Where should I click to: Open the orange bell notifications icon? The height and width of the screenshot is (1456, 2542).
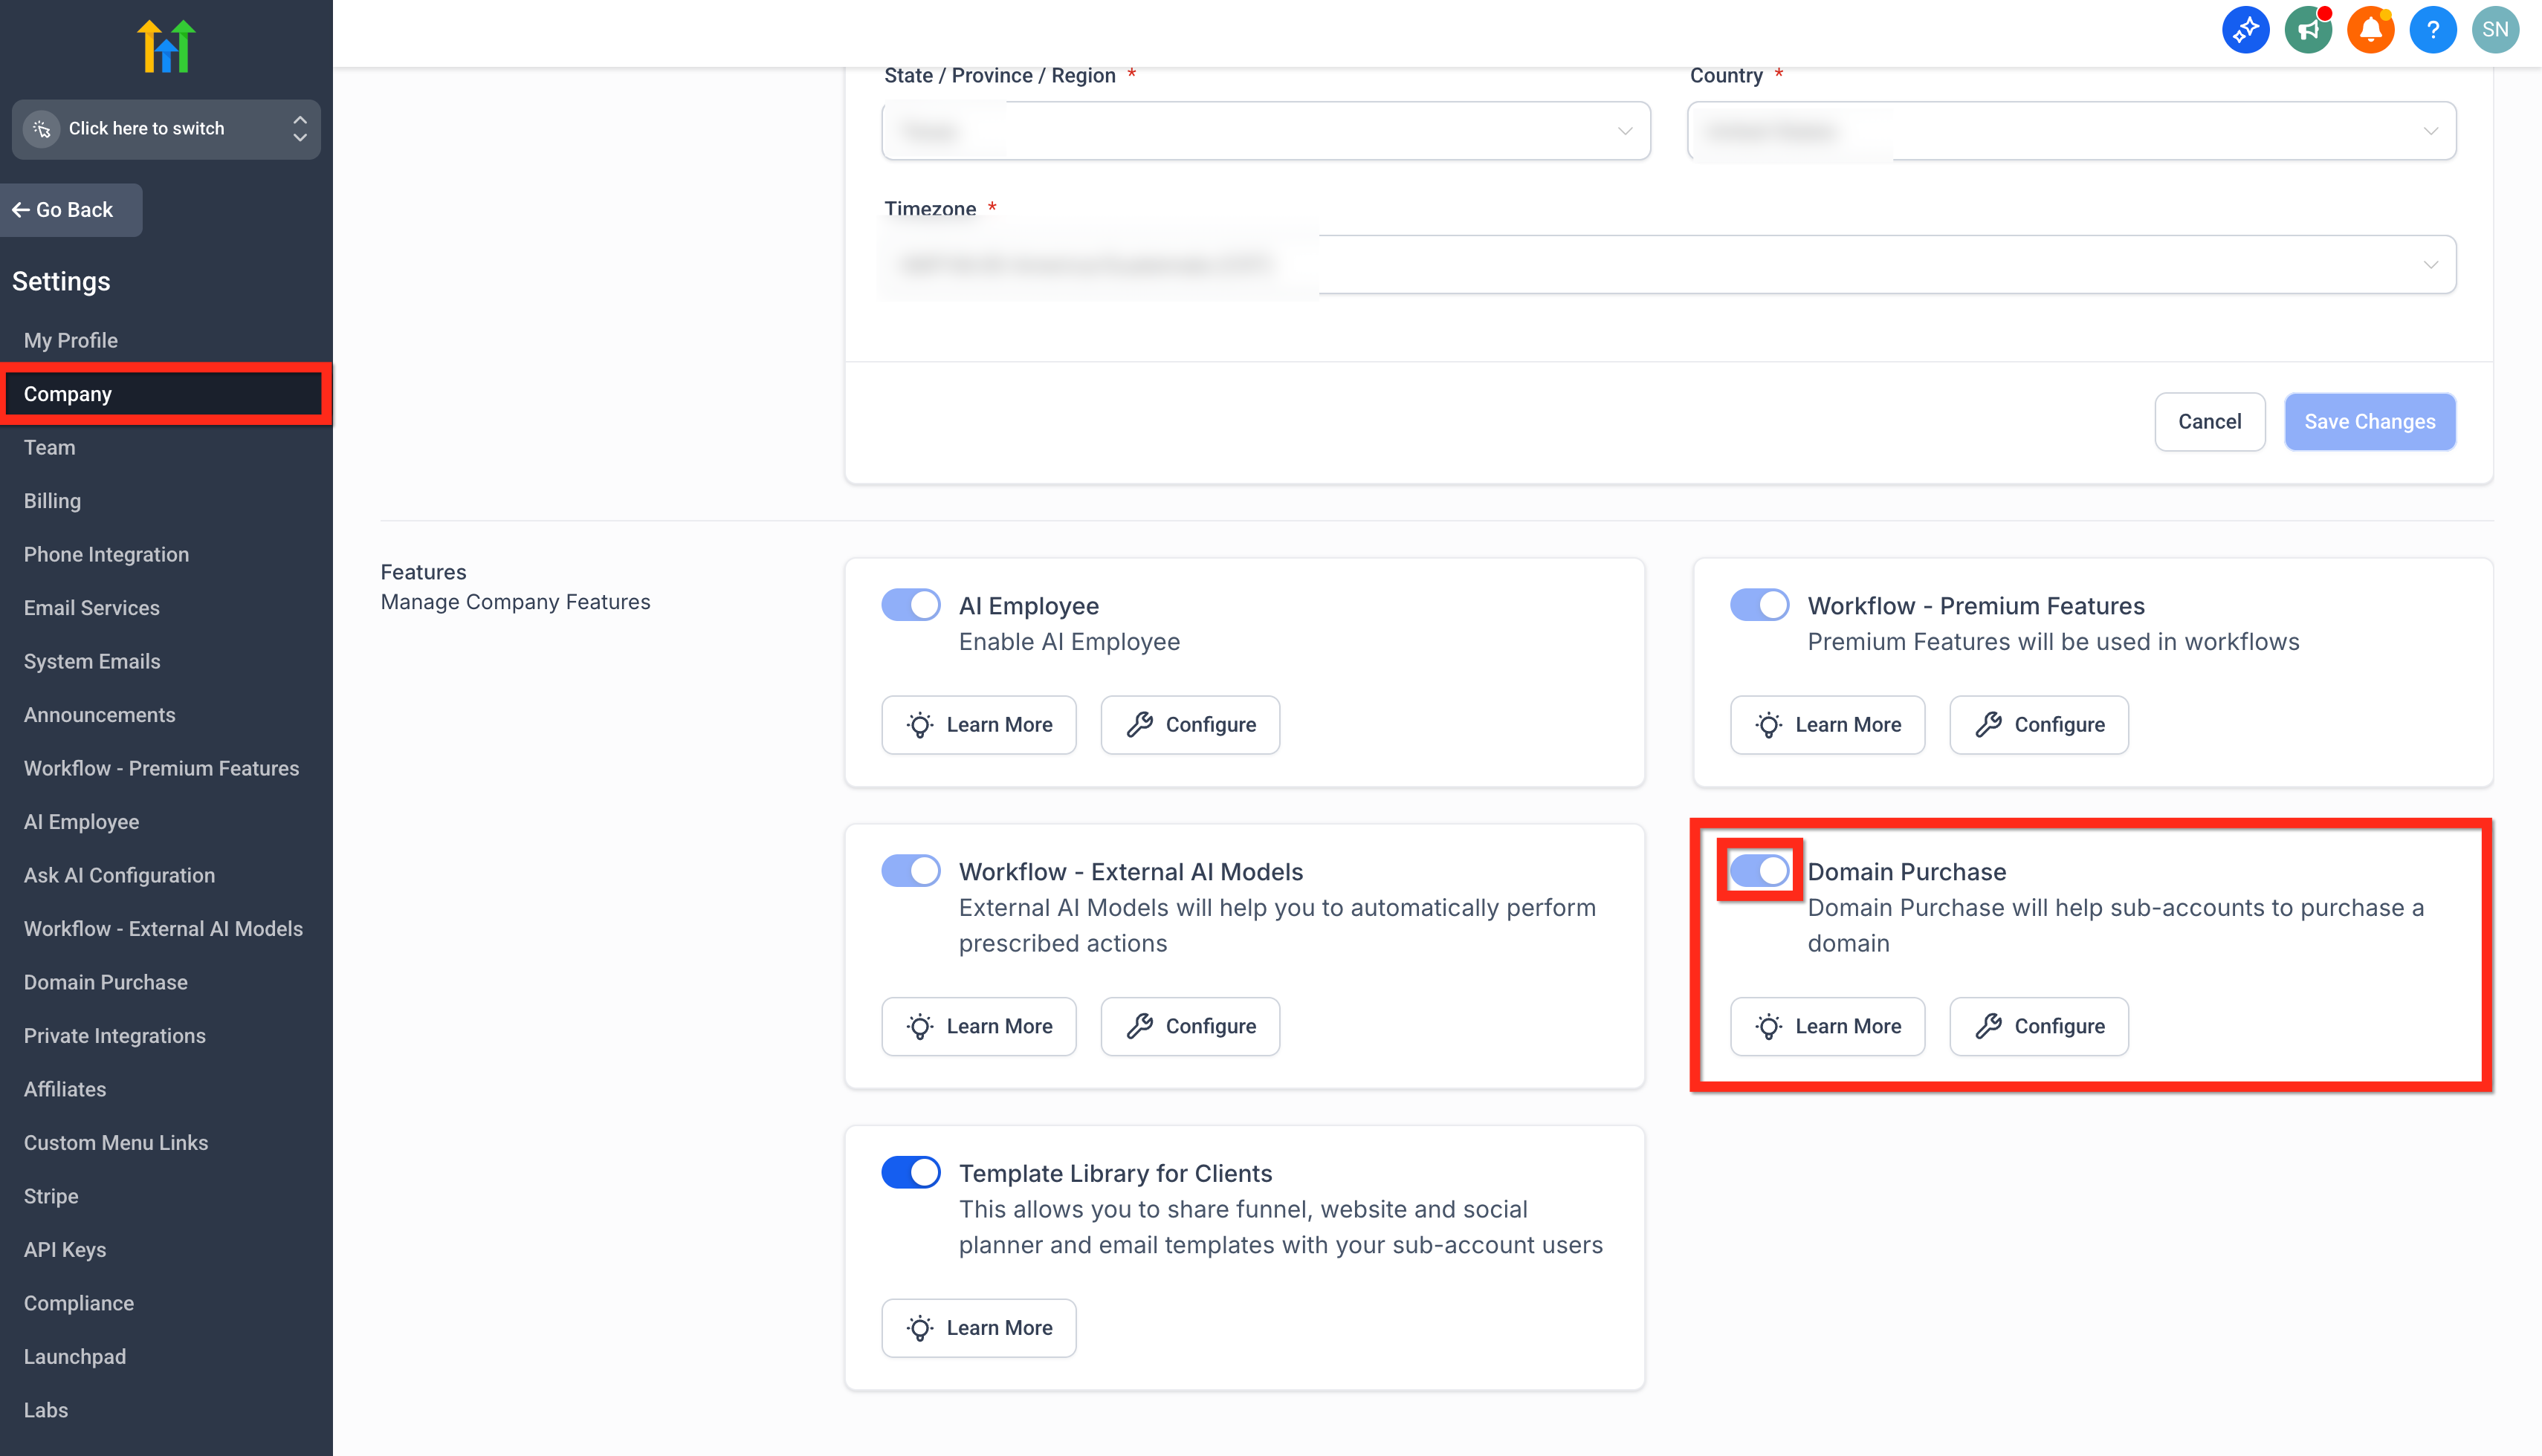2370,30
